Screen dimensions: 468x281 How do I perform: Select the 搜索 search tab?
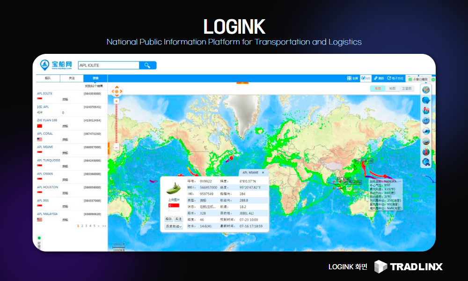click(x=95, y=78)
